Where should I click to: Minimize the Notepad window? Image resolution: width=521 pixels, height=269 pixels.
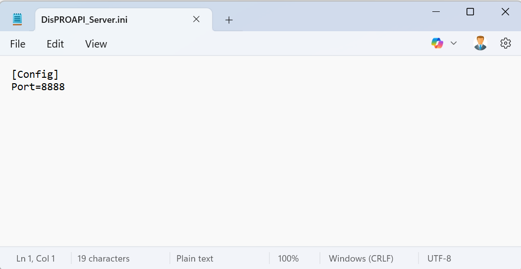436,12
